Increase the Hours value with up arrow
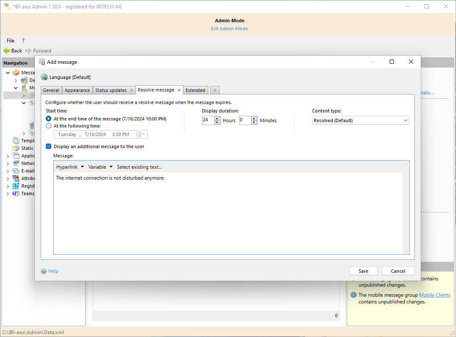This screenshot has height=337, width=456. click(x=217, y=118)
